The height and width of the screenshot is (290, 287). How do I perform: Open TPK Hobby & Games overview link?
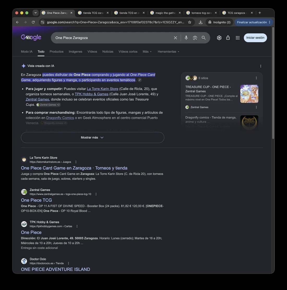(91, 94)
